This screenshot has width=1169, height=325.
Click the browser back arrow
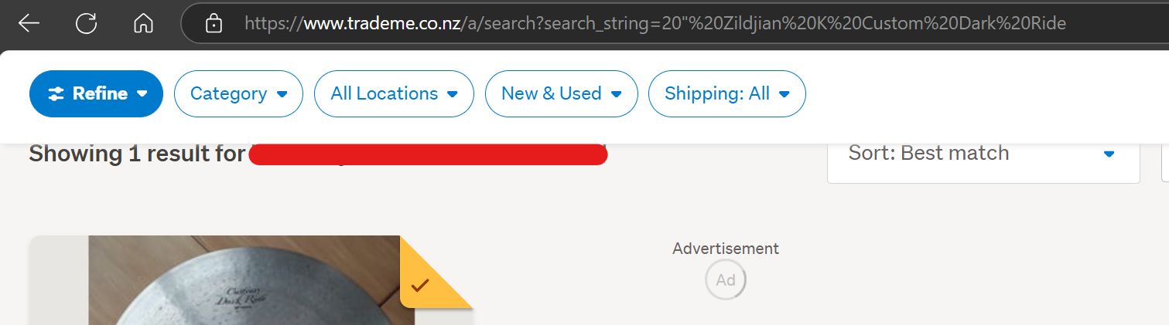tap(29, 23)
